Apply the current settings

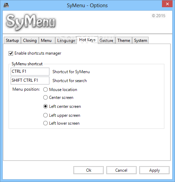pos(154,170)
